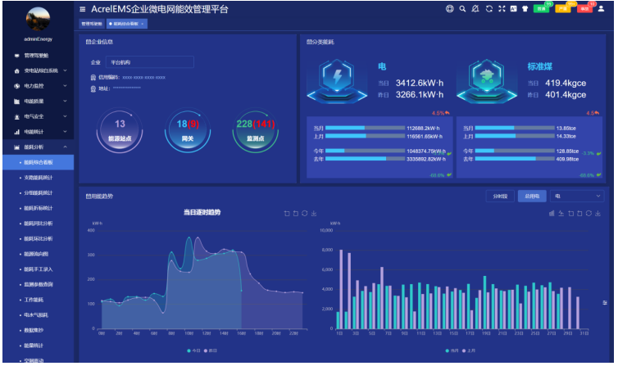Viewport: 618px width, 366px height.
Task: Toggle the 当月 legend on monthly chart
Action: click(x=452, y=350)
